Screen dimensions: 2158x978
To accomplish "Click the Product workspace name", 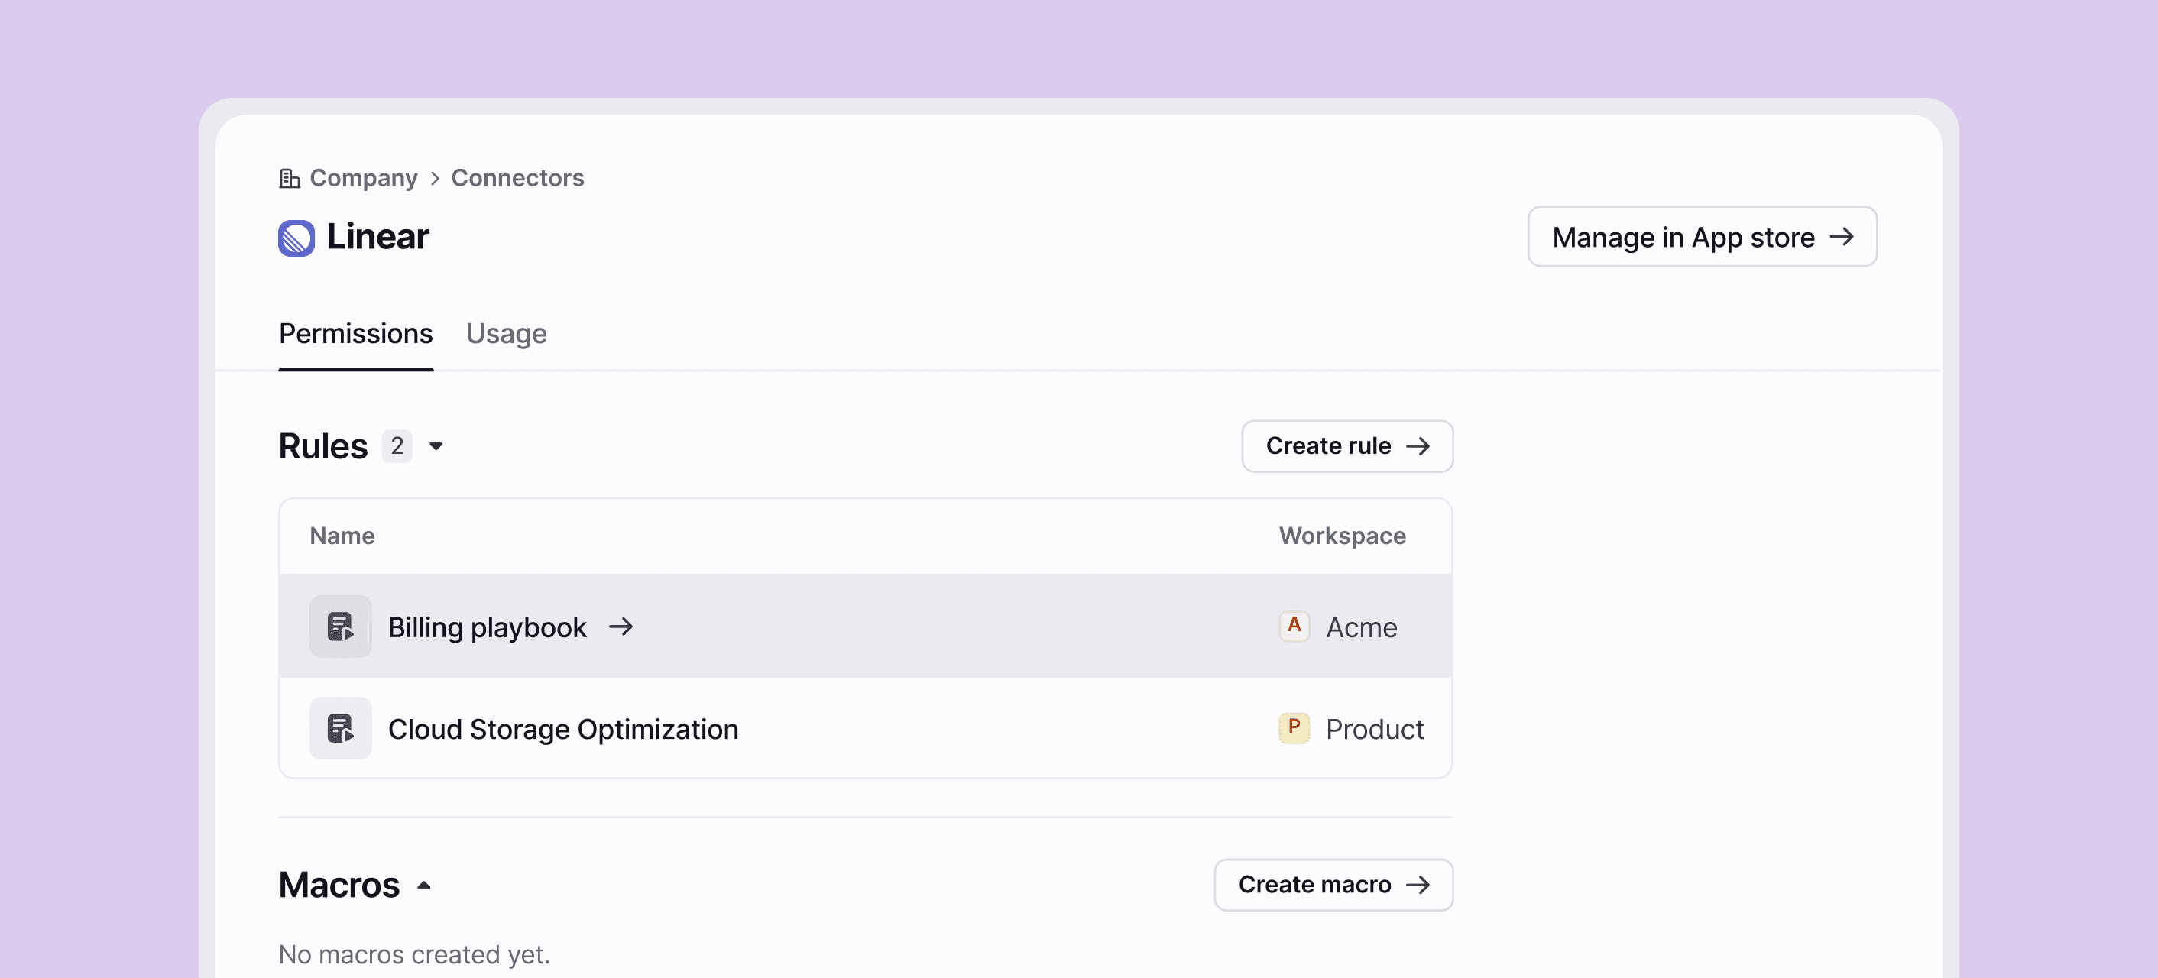I will (x=1375, y=730).
